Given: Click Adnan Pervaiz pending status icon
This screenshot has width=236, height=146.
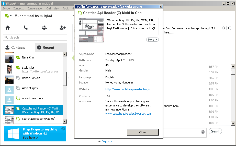Looking at the screenshot, I should tap(18, 78).
